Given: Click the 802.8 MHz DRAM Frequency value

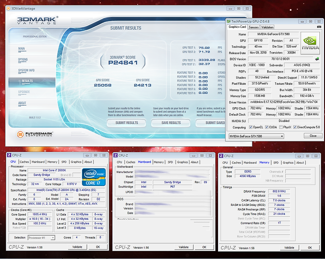Looking at the screenshot, I should [x=279, y=191].
